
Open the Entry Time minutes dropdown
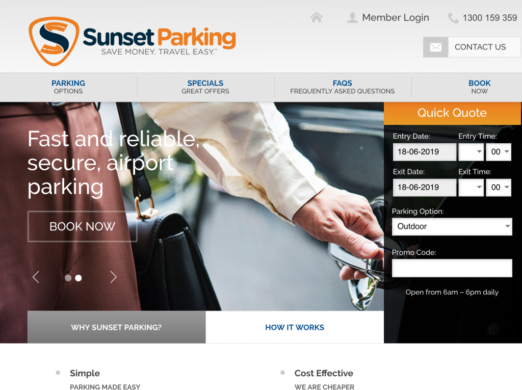(x=498, y=152)
